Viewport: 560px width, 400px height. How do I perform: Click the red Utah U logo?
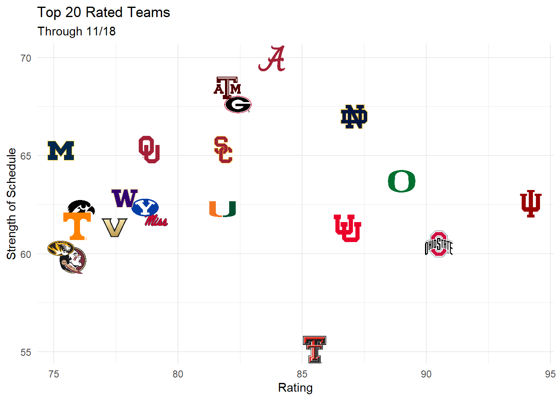[347, 228]
